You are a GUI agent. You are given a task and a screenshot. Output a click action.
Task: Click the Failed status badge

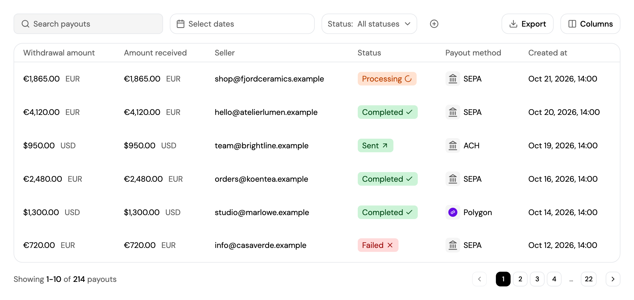pos(378,245)
